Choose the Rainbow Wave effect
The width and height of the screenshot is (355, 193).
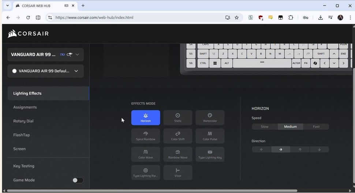pyautogui.click(x=177, y=154)
